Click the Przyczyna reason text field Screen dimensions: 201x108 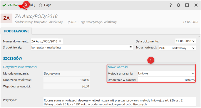click(120, 102)
